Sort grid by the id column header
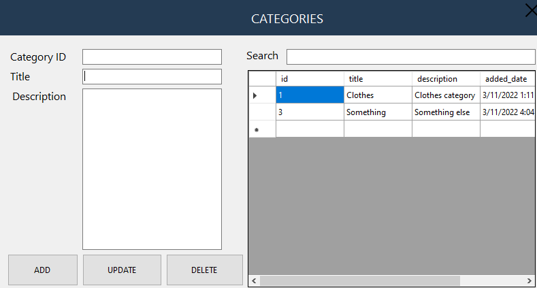The height and width of the screenshot is (288, 537). [x=310, y=79]
